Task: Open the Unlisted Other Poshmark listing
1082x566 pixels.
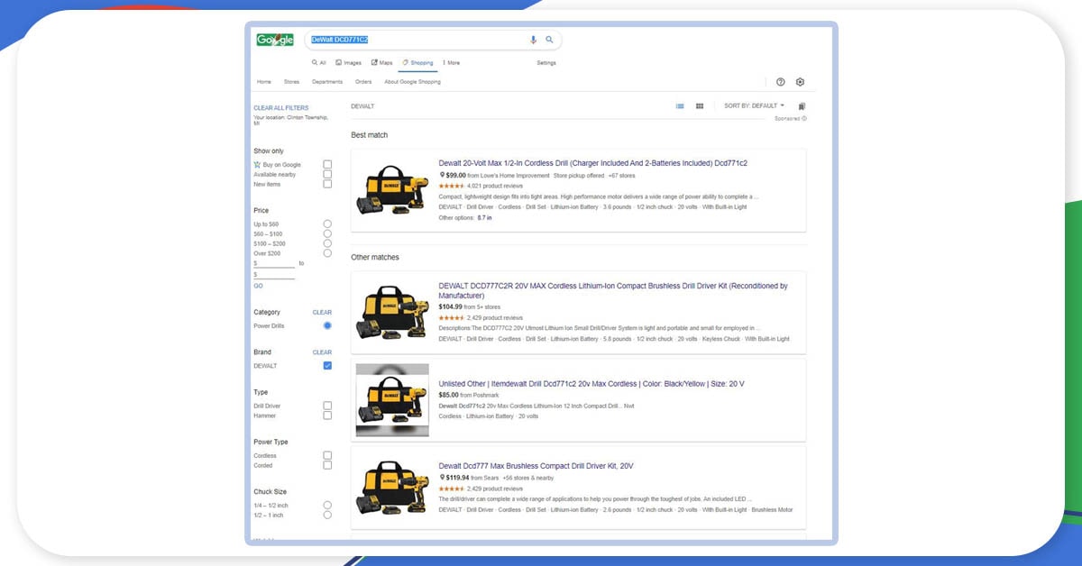Action: tap(591, 384)
